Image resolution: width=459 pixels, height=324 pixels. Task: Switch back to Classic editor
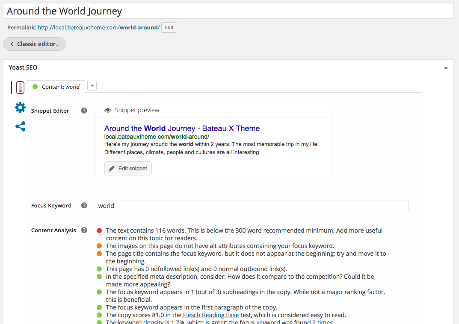click(35, 44)
